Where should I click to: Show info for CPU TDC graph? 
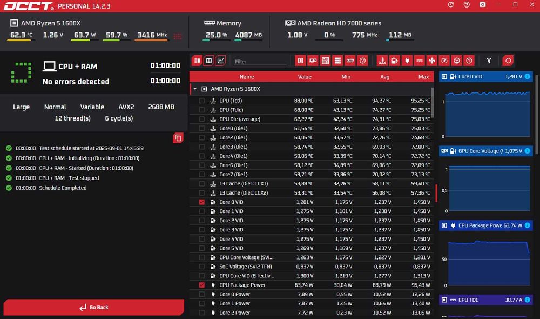[x=527, y=300]
